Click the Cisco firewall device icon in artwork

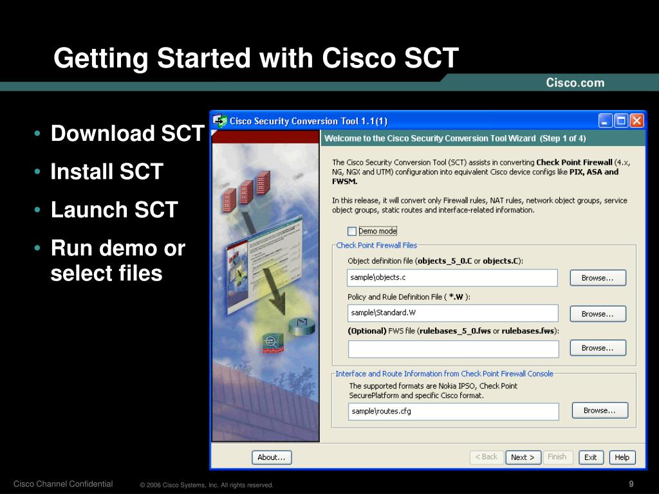[x=272, y=343]
